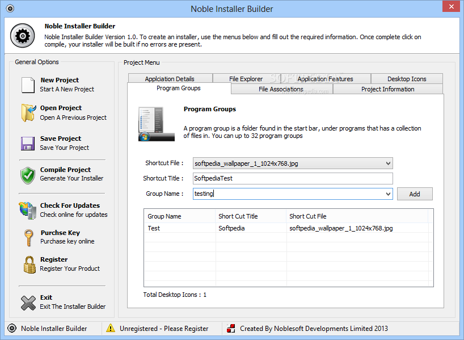Click the Compile Project green shield icon

tap(28, 175)
